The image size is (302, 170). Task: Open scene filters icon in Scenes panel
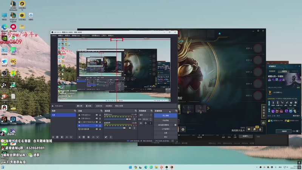tap(62, 137)
